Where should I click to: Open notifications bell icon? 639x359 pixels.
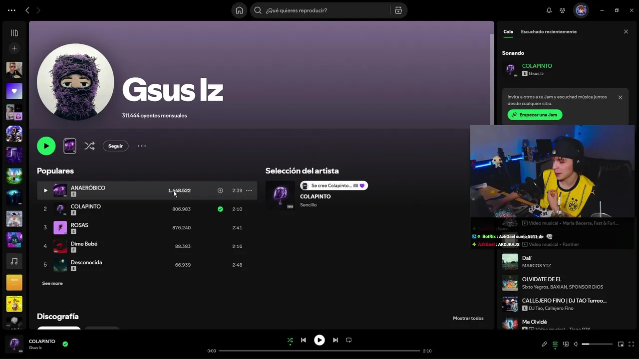(x=549, y=10)
